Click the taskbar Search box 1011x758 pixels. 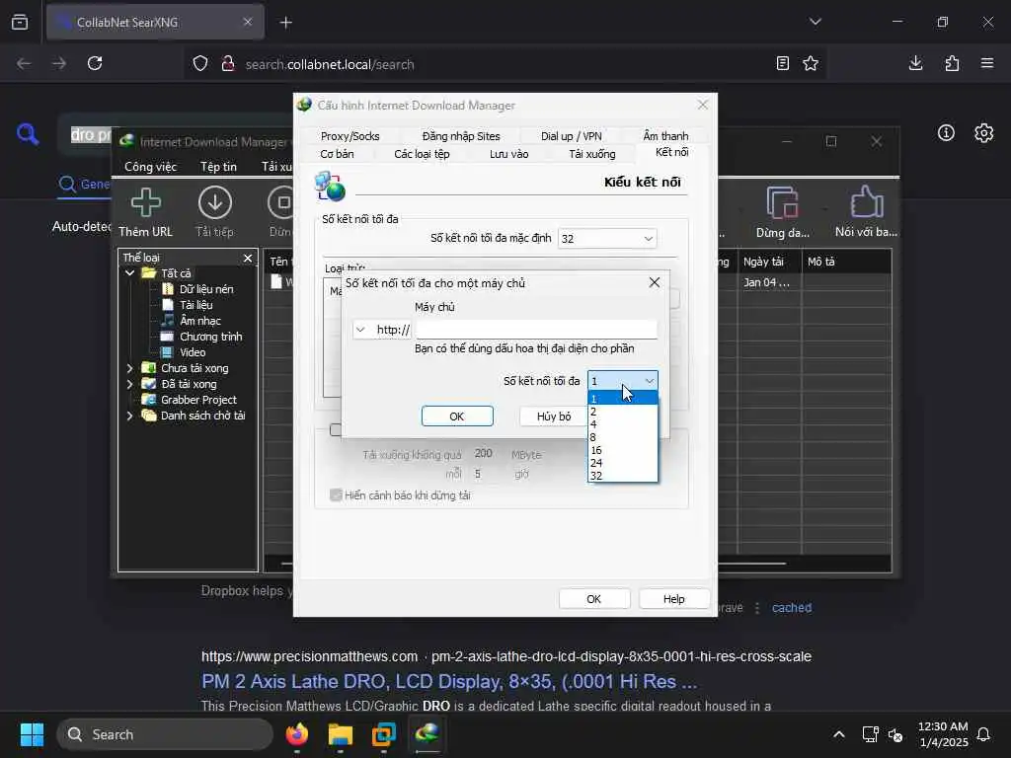click(x=165, y=734)
